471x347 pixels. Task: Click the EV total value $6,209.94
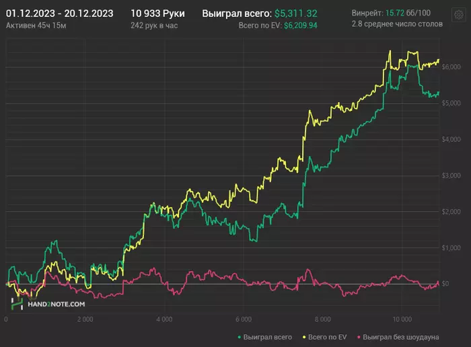tap(301, 26)
